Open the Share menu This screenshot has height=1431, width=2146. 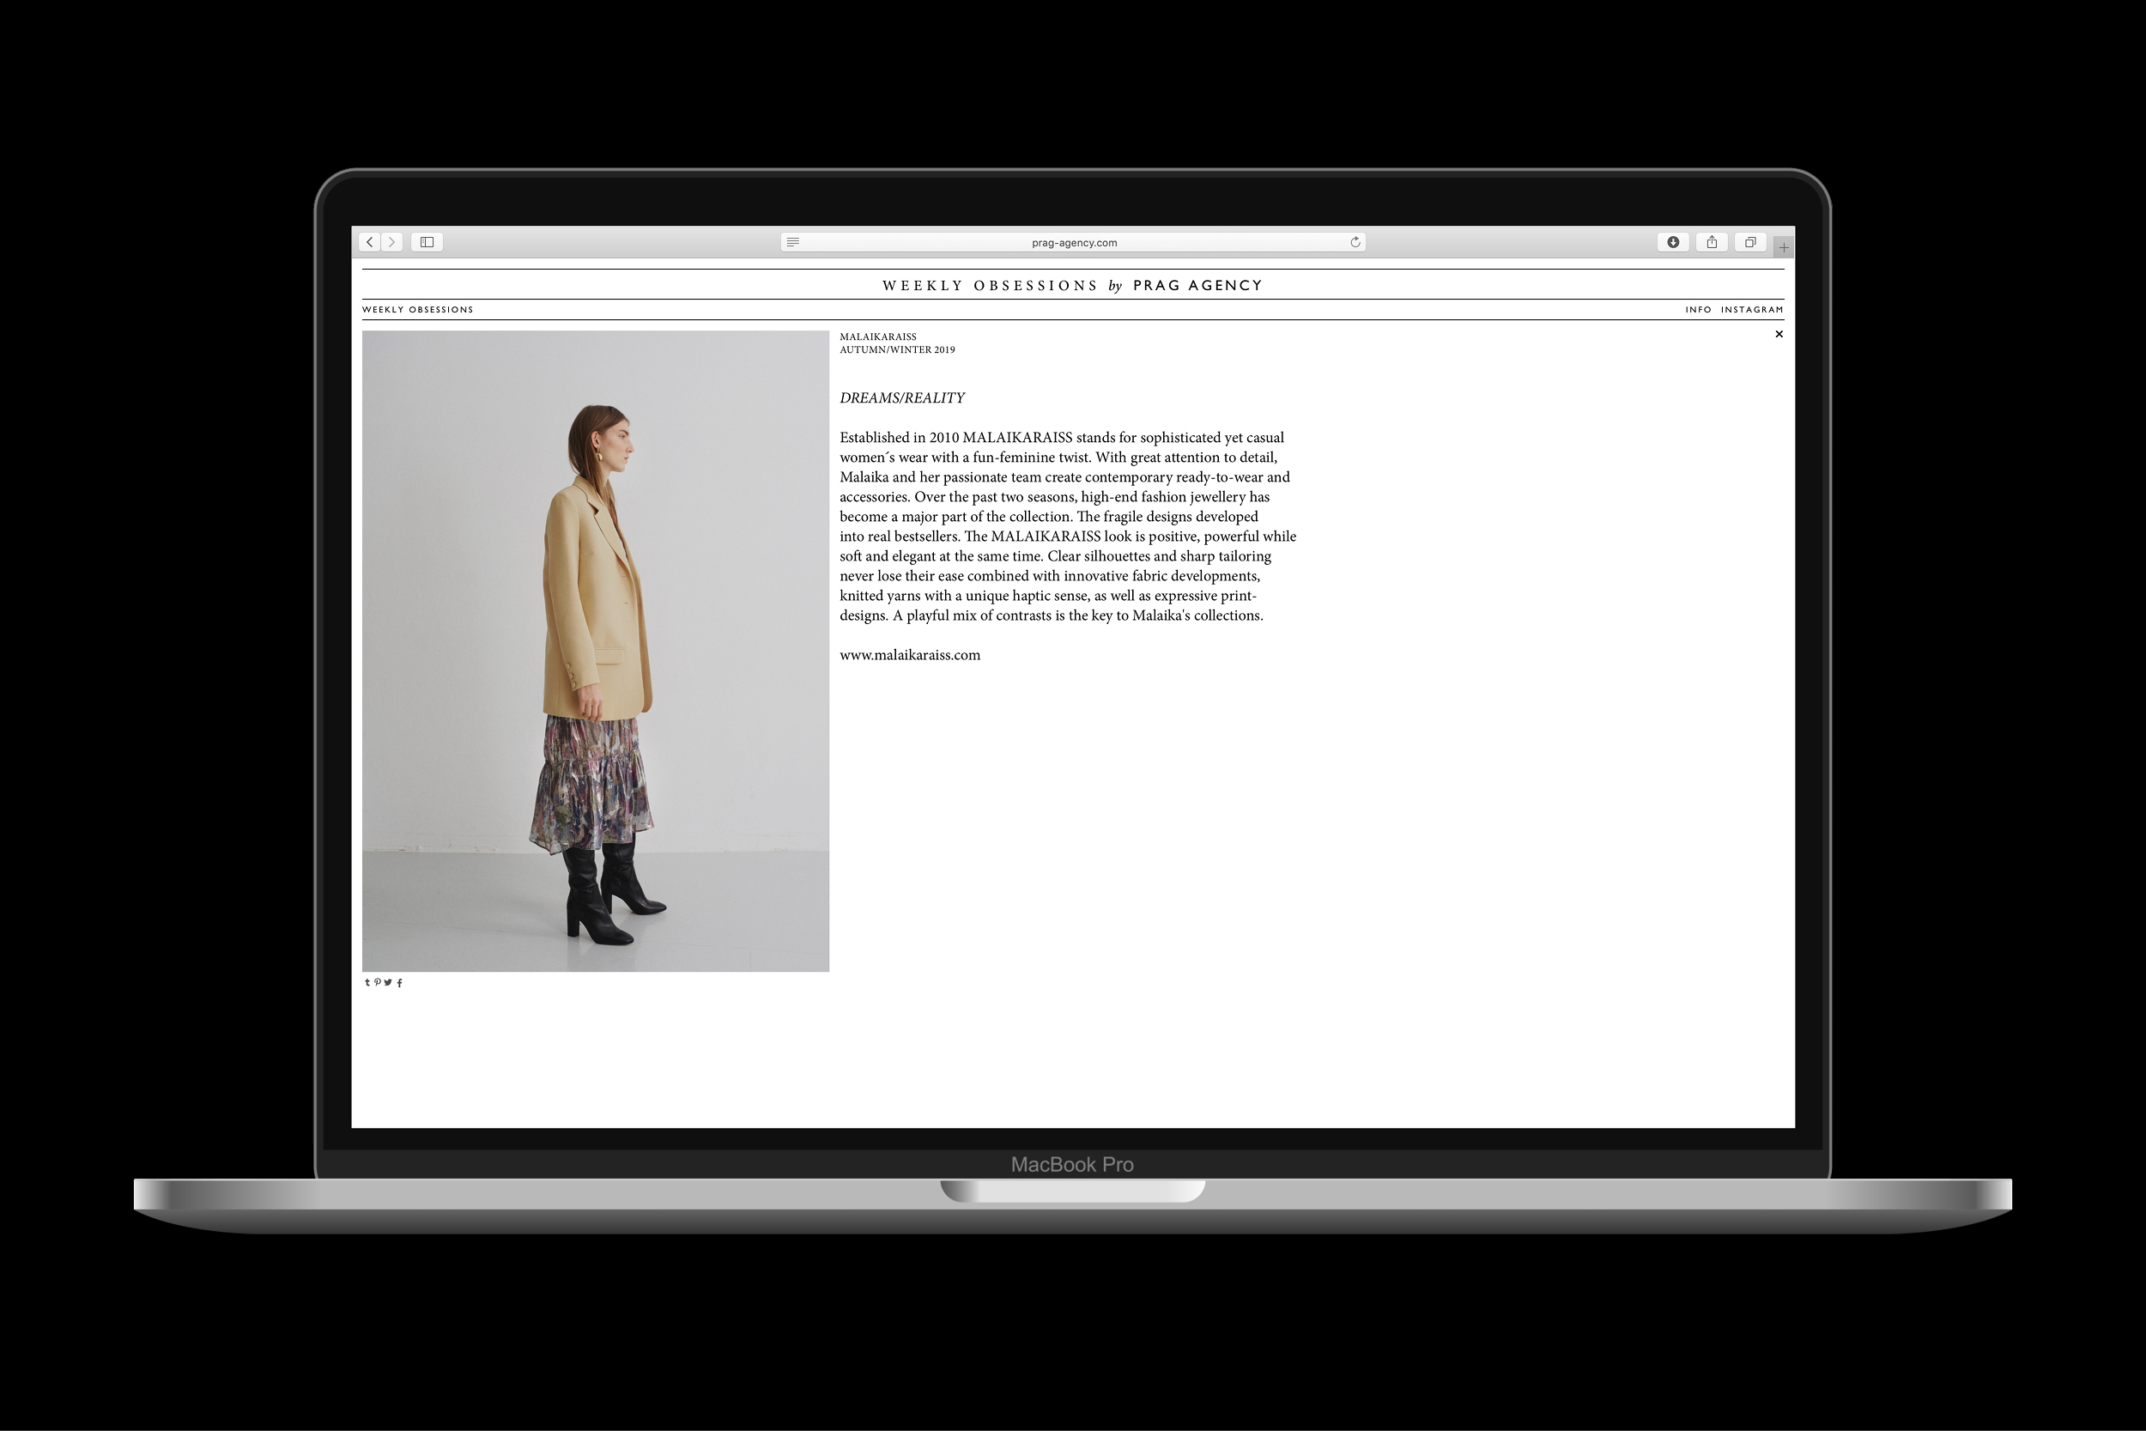[1712, 242]
